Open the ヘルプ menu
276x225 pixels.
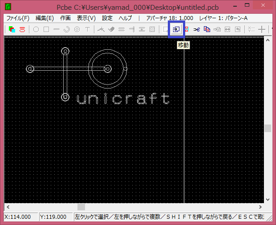125,18
